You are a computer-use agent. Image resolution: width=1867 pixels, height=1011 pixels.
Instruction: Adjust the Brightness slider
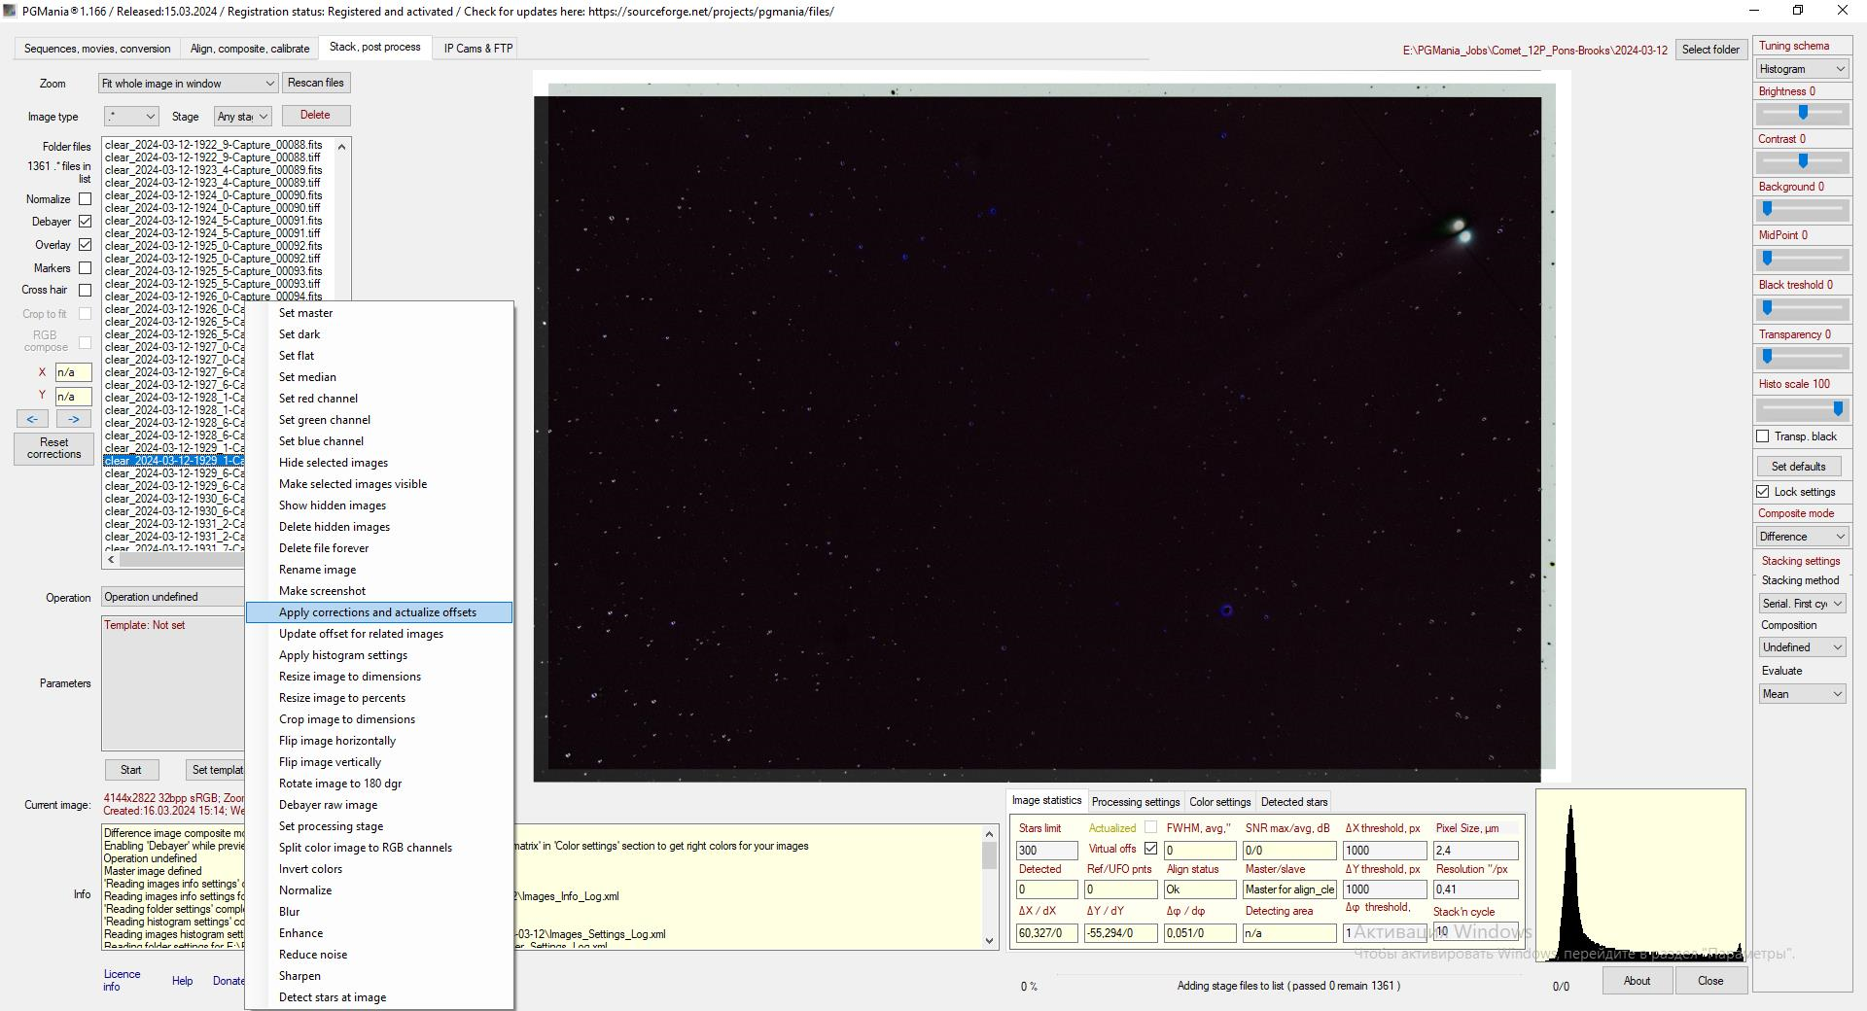[x=1802, y=113]
